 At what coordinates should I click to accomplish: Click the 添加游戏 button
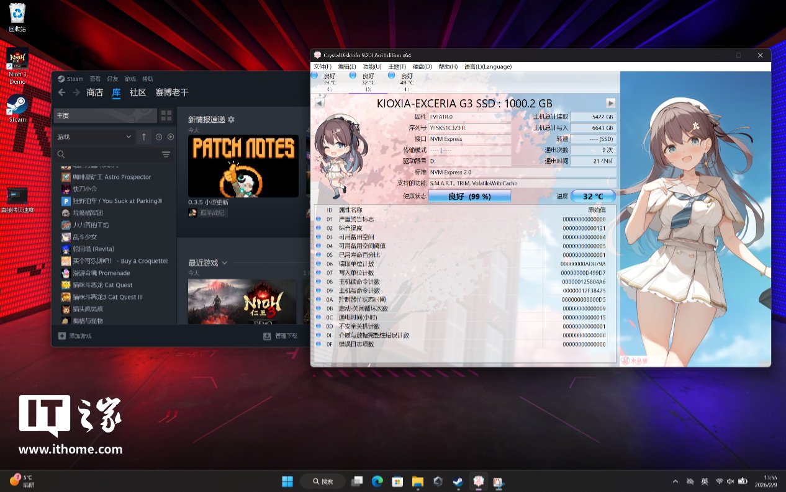[75, 336]
